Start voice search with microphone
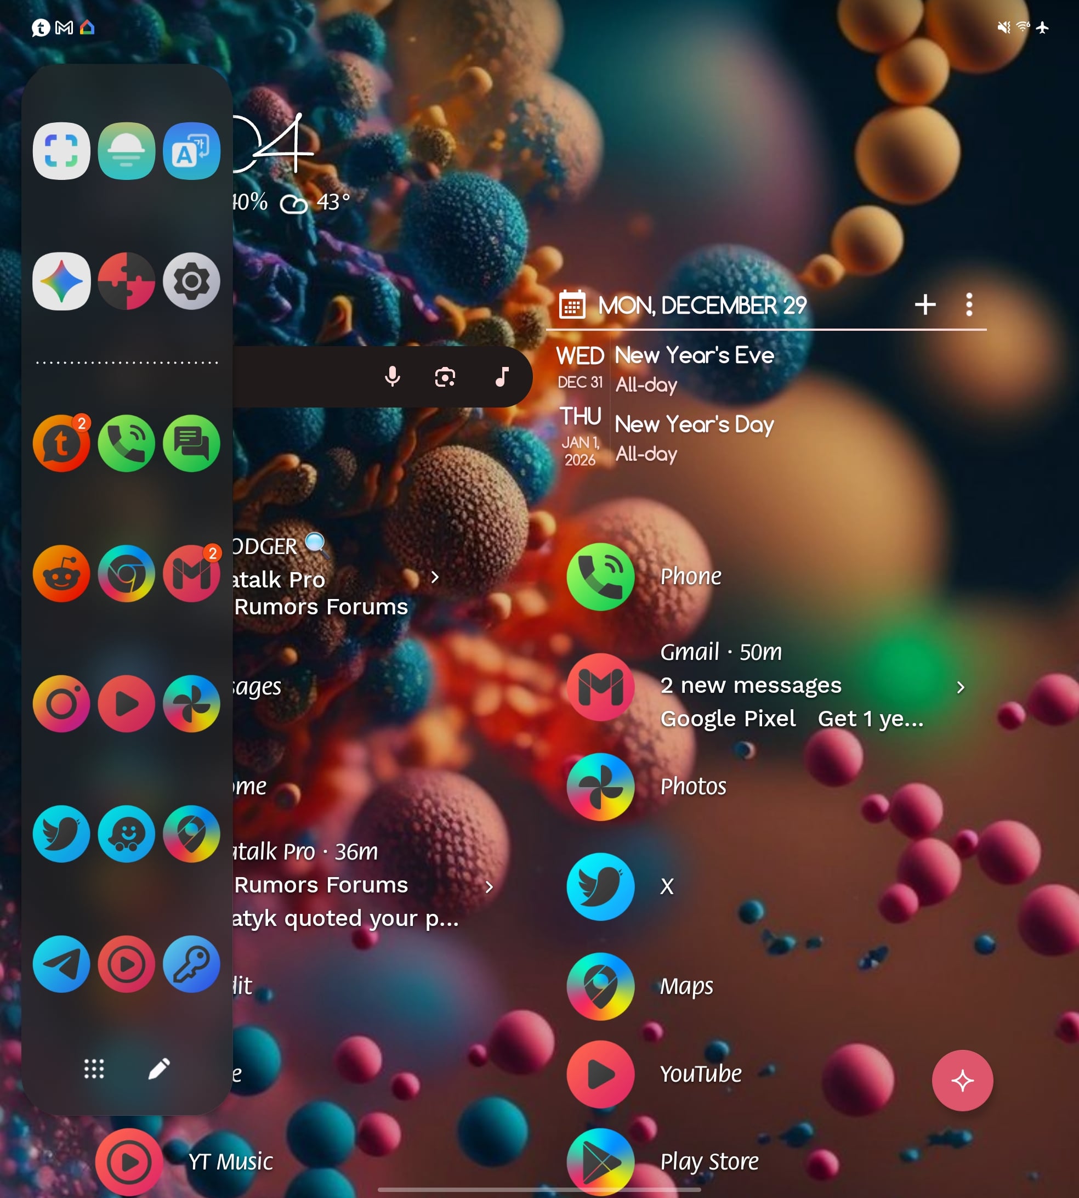This screenshot has width=1079, height=1198. coord(392,377)
